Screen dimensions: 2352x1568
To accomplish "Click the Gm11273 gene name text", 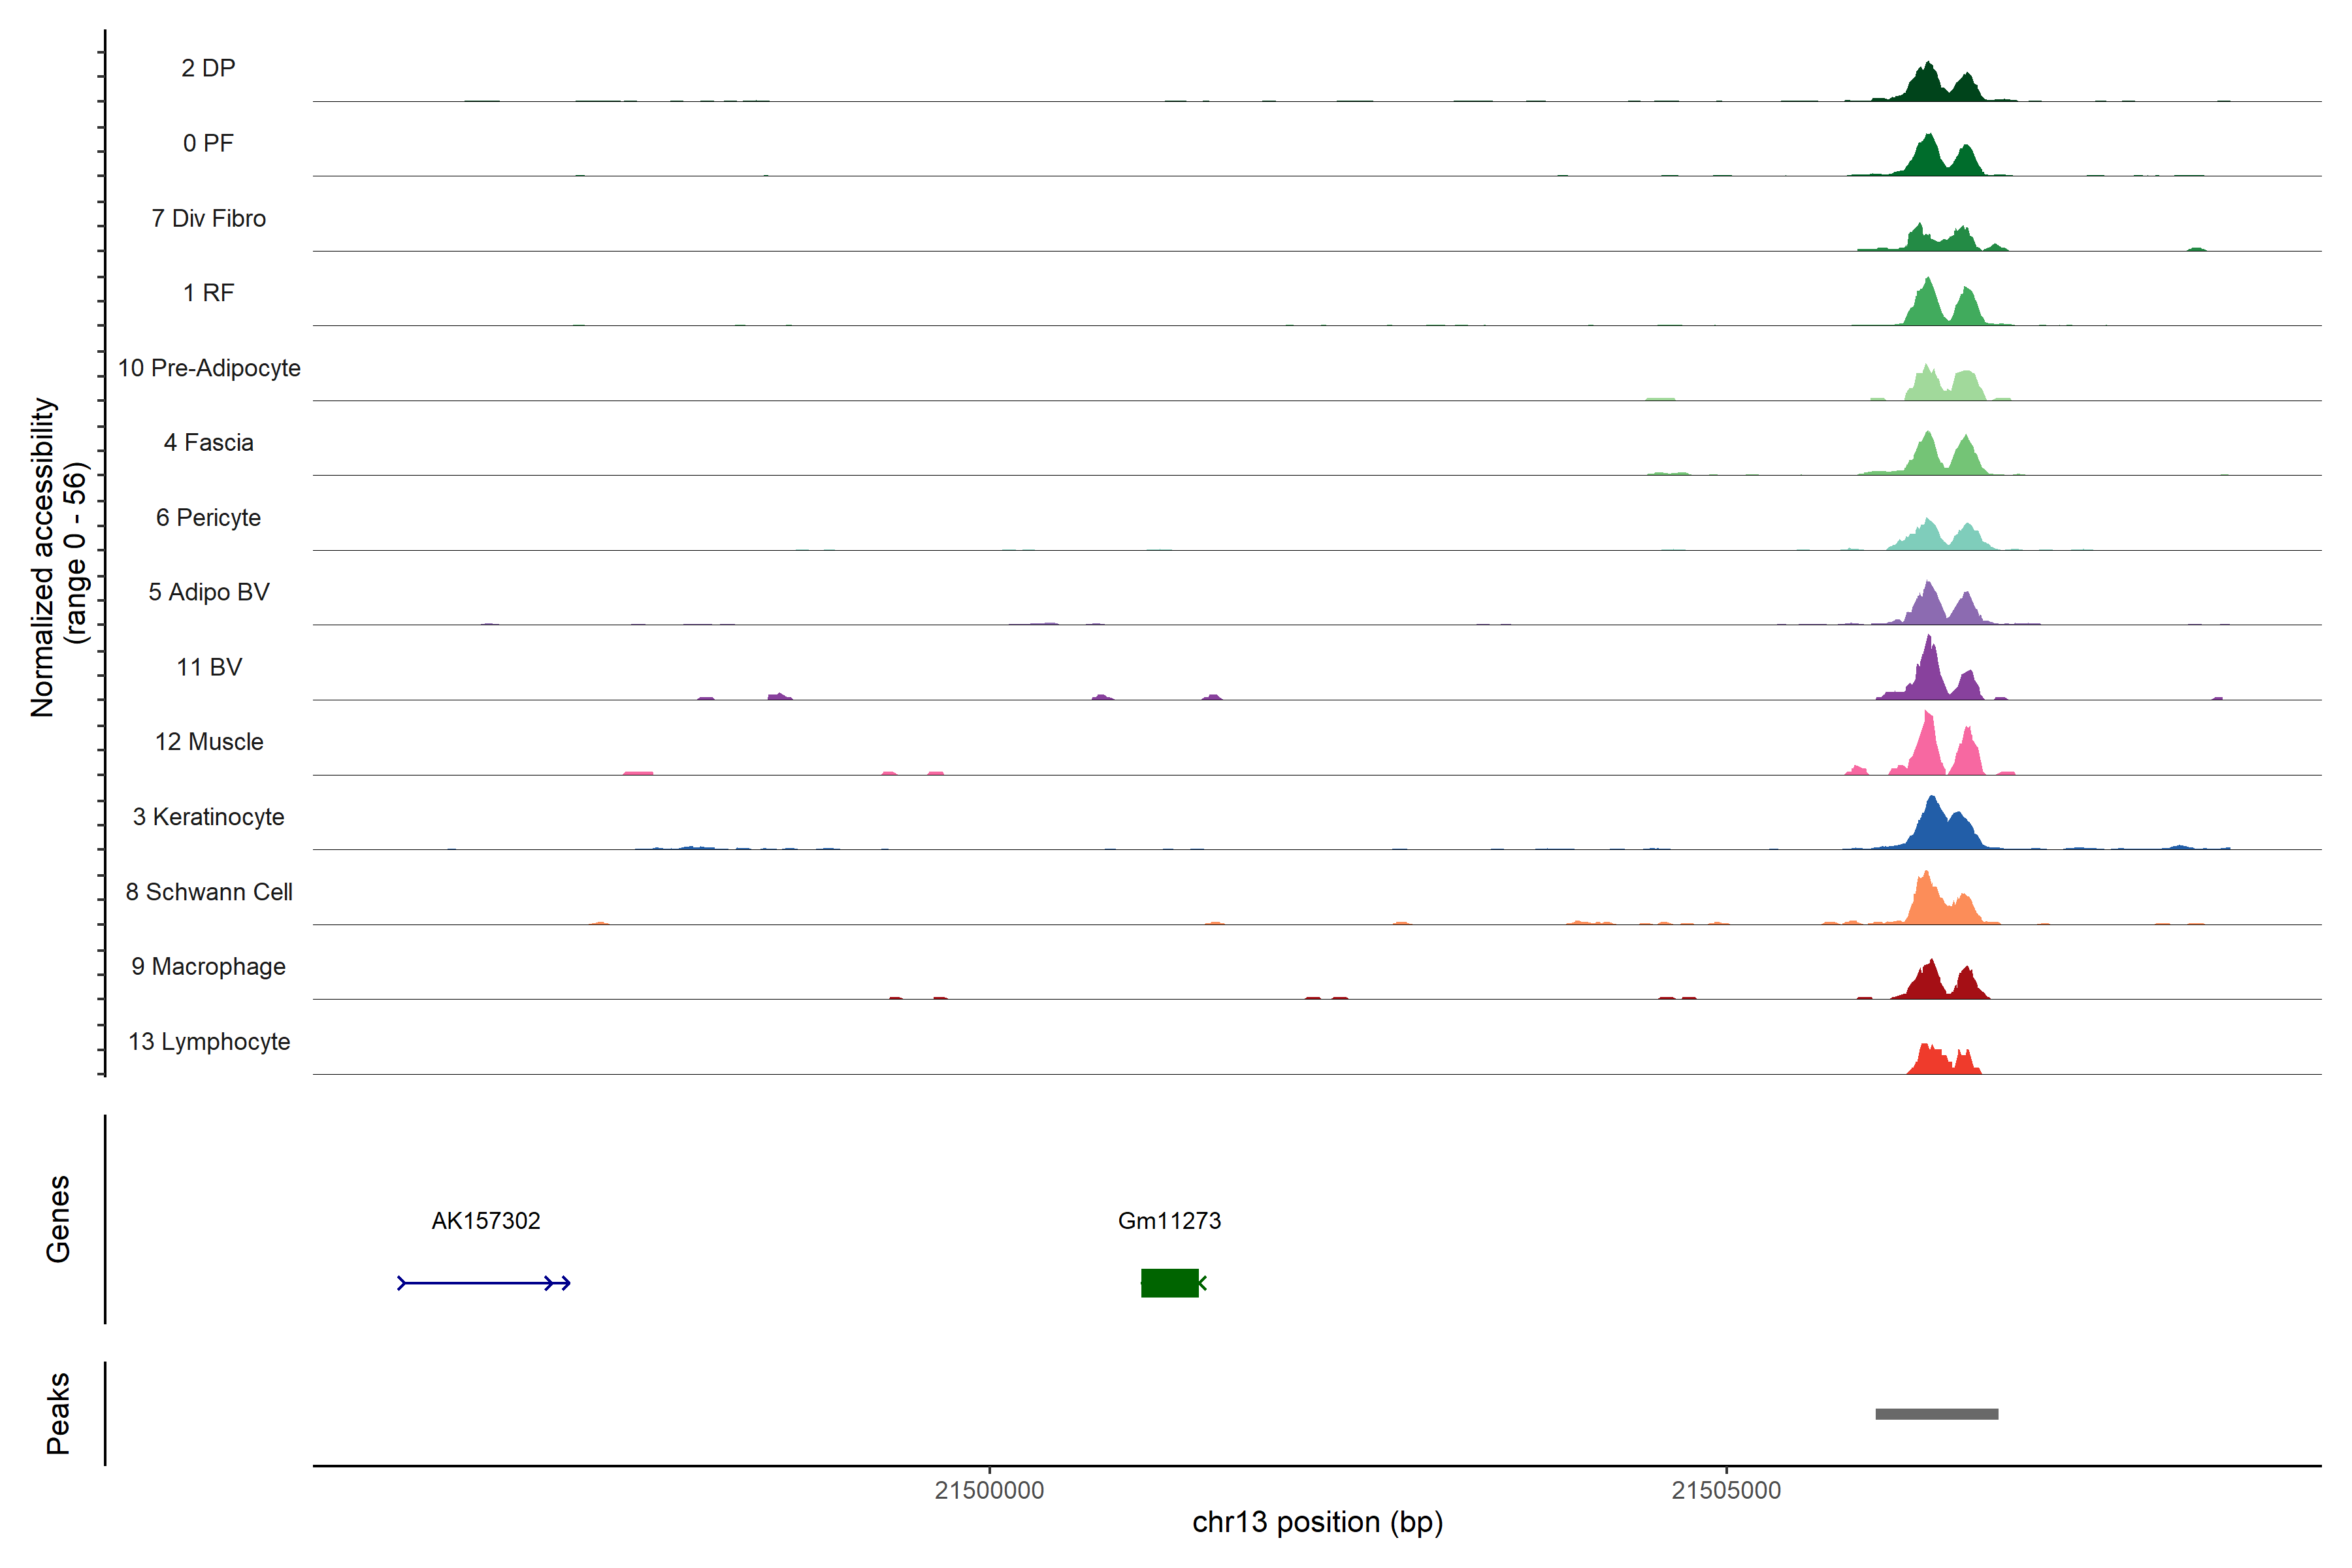I will 1169,1221.
